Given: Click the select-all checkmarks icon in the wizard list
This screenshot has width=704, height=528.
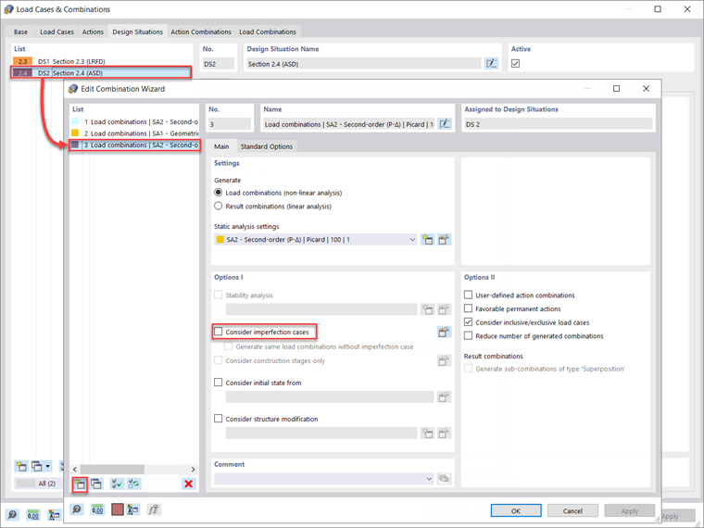Looking at the screenshot, I should [118, 484].
